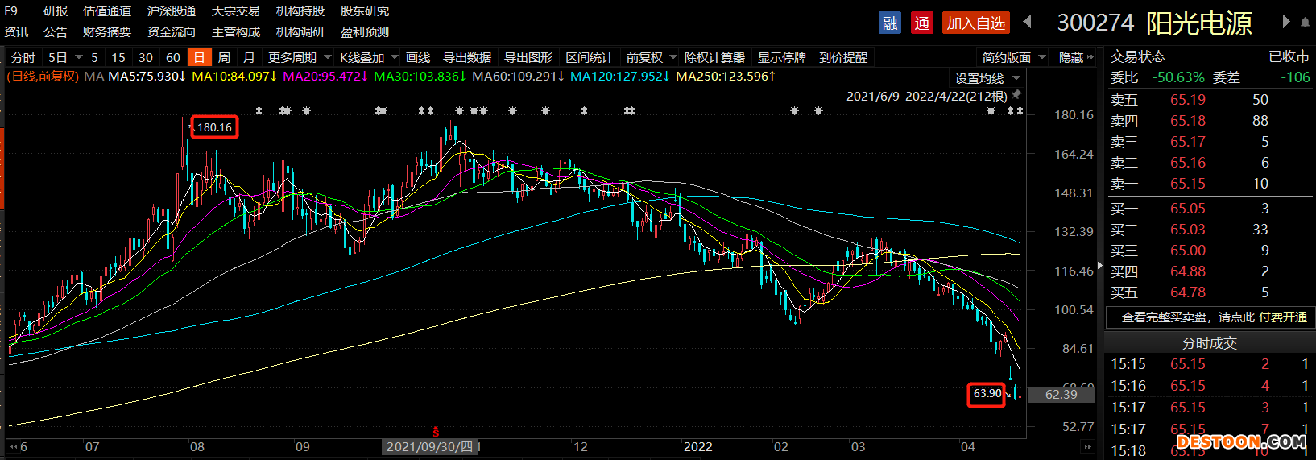
Task: Expand the 更多周期 dropdown
Action: 300,57
